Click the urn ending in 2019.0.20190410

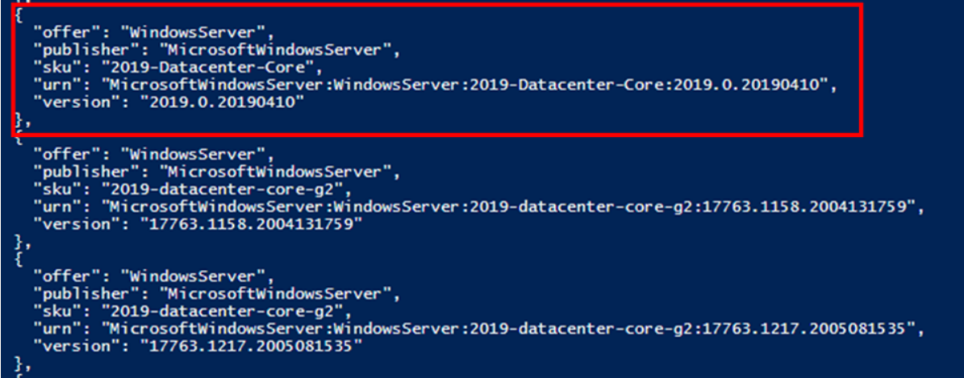click(x=466, y=85)
